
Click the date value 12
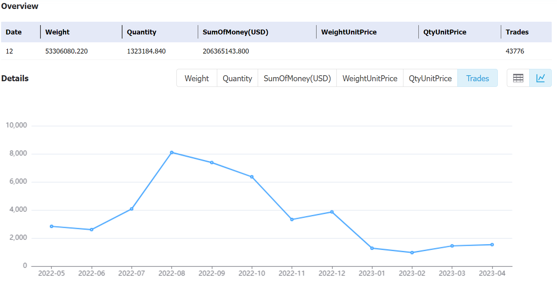[x=9, y=51]
